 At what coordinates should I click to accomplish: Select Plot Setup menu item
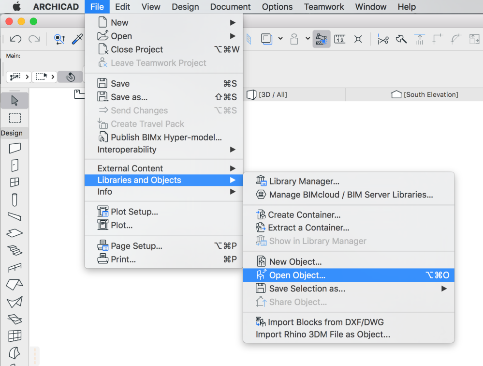coord(164,212)
